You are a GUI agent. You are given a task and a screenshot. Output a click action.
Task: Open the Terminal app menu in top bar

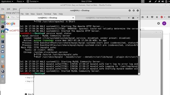33,1
